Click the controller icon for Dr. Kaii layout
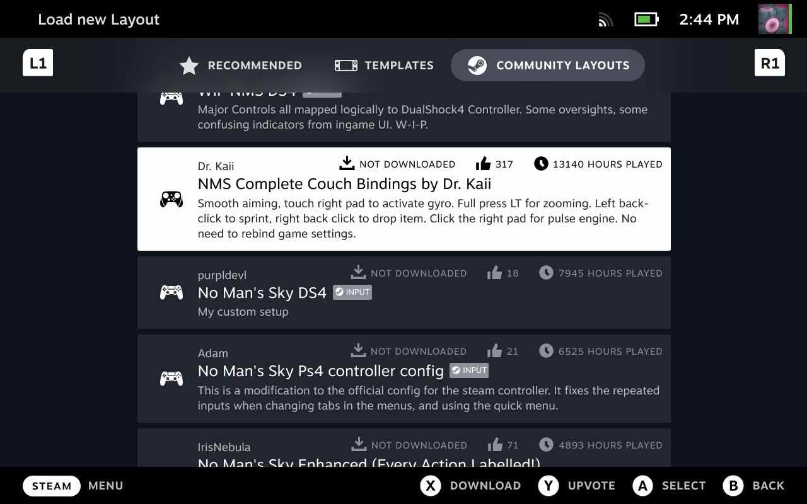807x504 pixels. coord(171,199)
